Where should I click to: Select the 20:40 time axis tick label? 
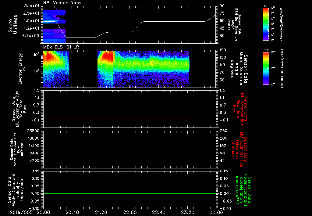72,212
